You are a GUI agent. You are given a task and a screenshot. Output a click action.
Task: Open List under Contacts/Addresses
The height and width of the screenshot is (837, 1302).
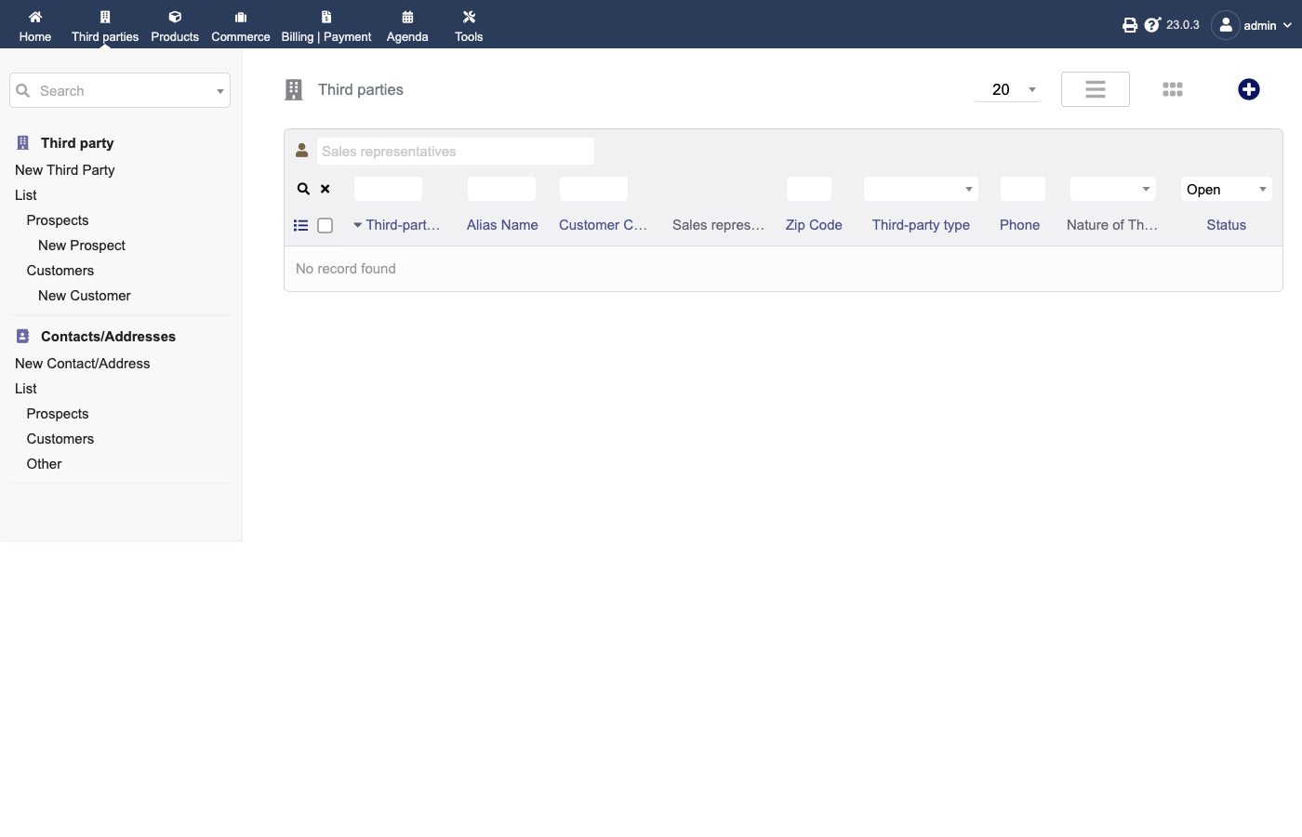[26, 389]
